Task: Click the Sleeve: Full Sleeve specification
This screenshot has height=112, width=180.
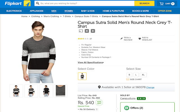Action: [x=90, y=50]
